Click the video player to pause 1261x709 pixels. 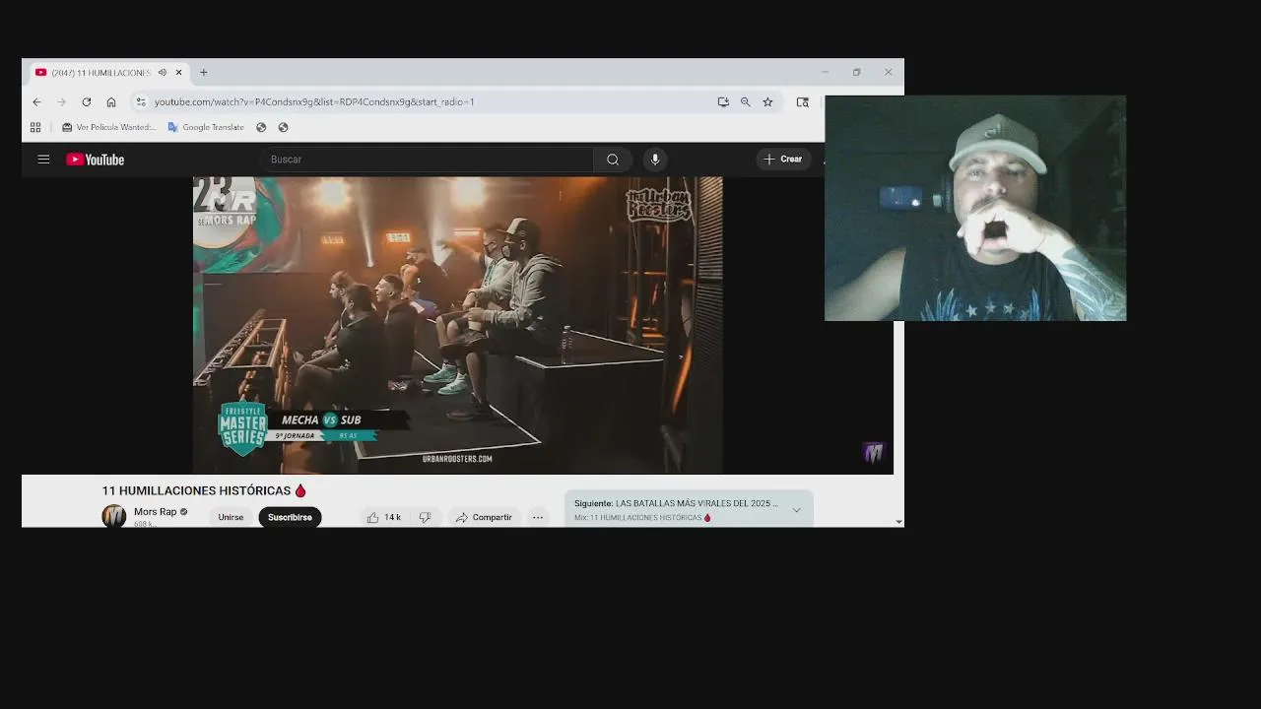click(457, 325)
